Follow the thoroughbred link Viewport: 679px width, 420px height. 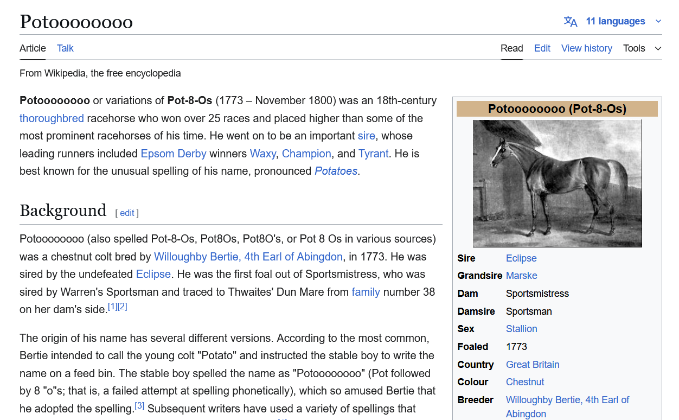point(52,118)
